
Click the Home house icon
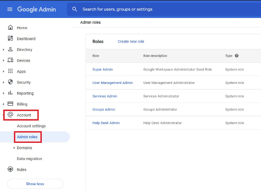click(x=10, y=27)
